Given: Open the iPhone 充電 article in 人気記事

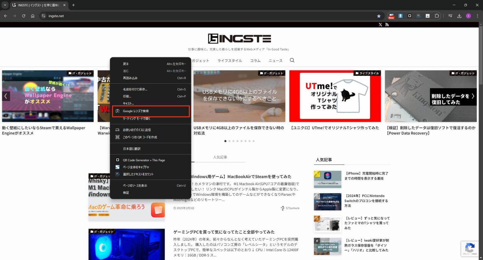Looking at the screenshot, I should pyautogui.click(x=367, y=176).
